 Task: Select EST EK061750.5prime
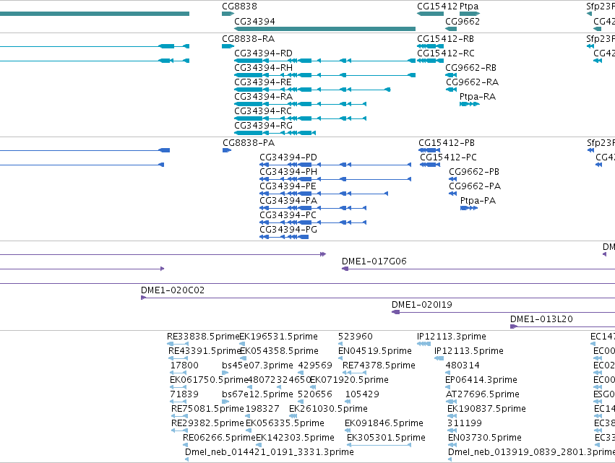click(x=209, y=380)
